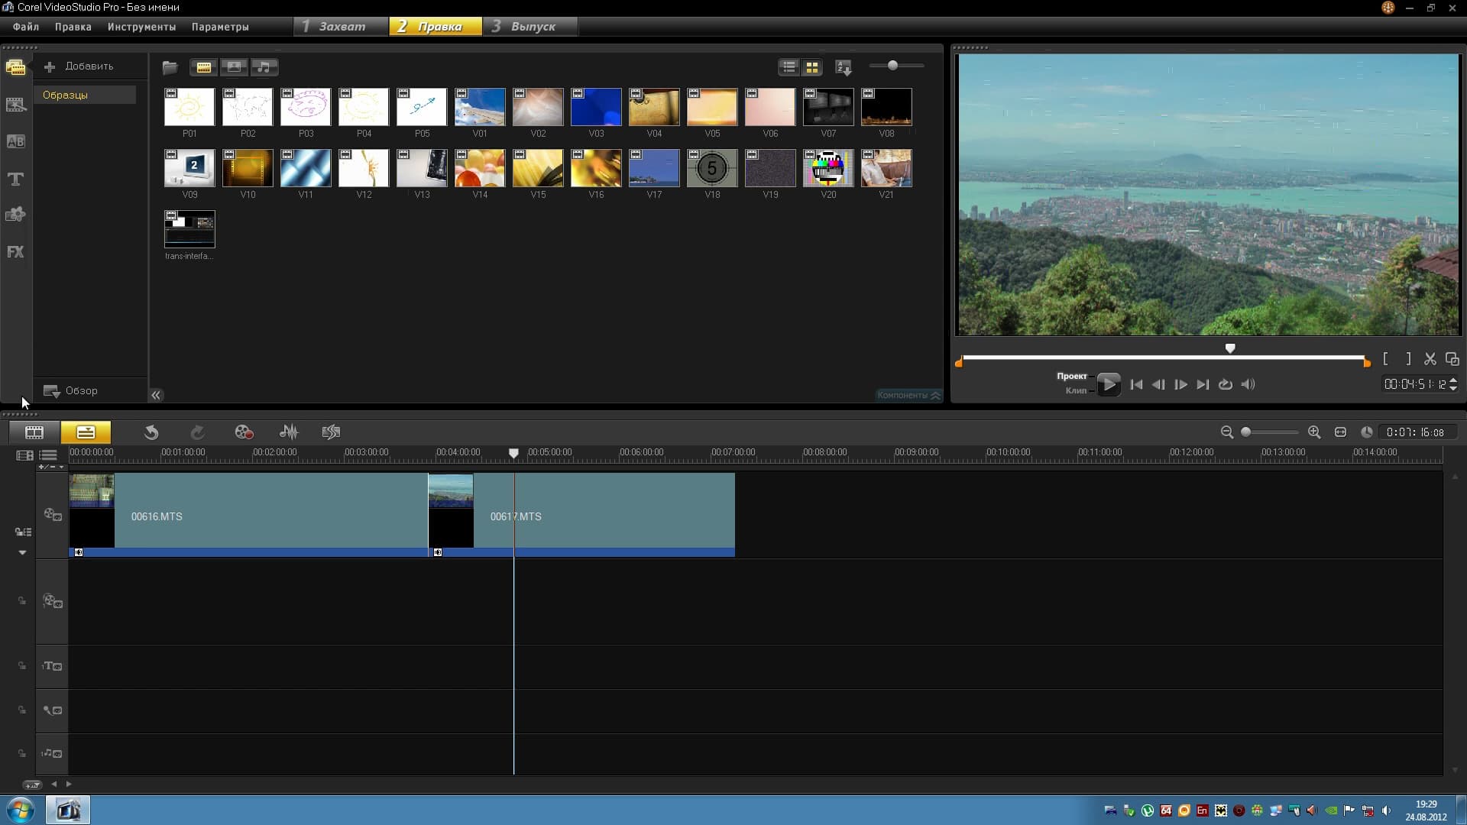Click the Sound Mixer icon
The image size is (1467, 825).
point(288,432)
